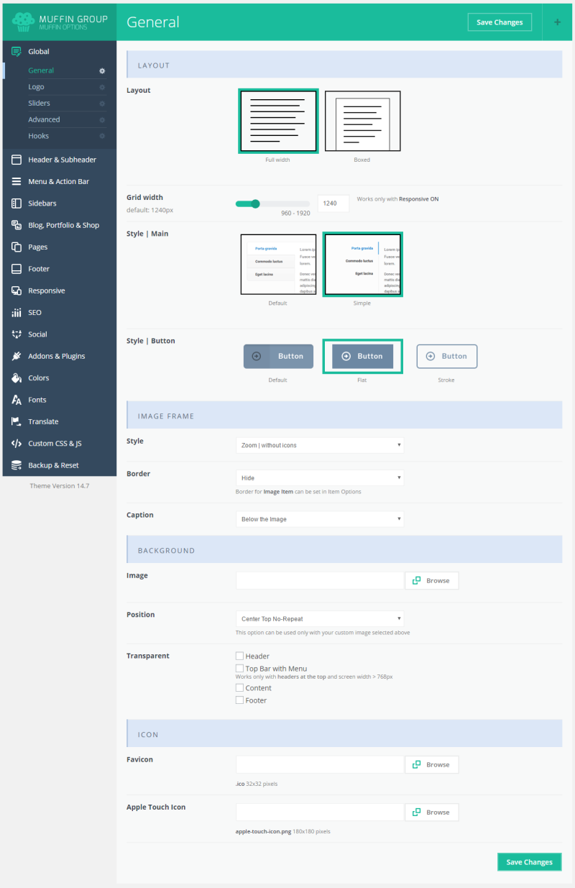Click the Global section icon

point(17,52)
